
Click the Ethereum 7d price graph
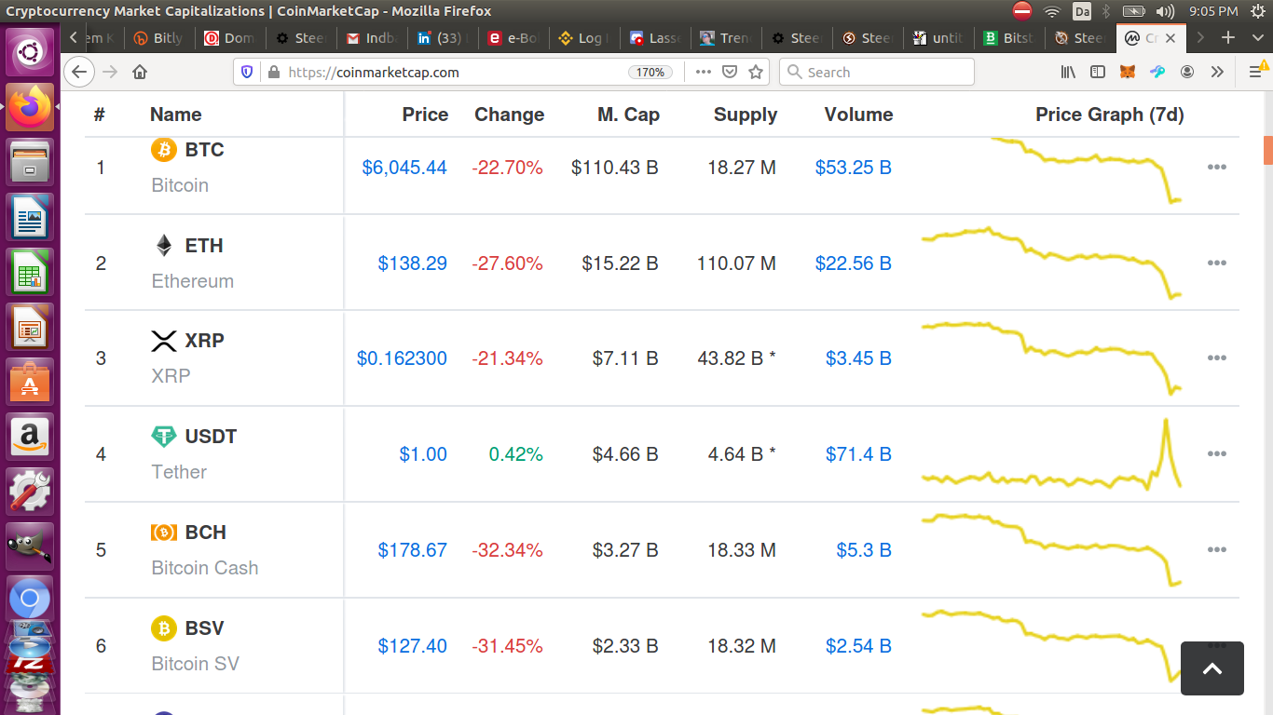point(1051,263)
